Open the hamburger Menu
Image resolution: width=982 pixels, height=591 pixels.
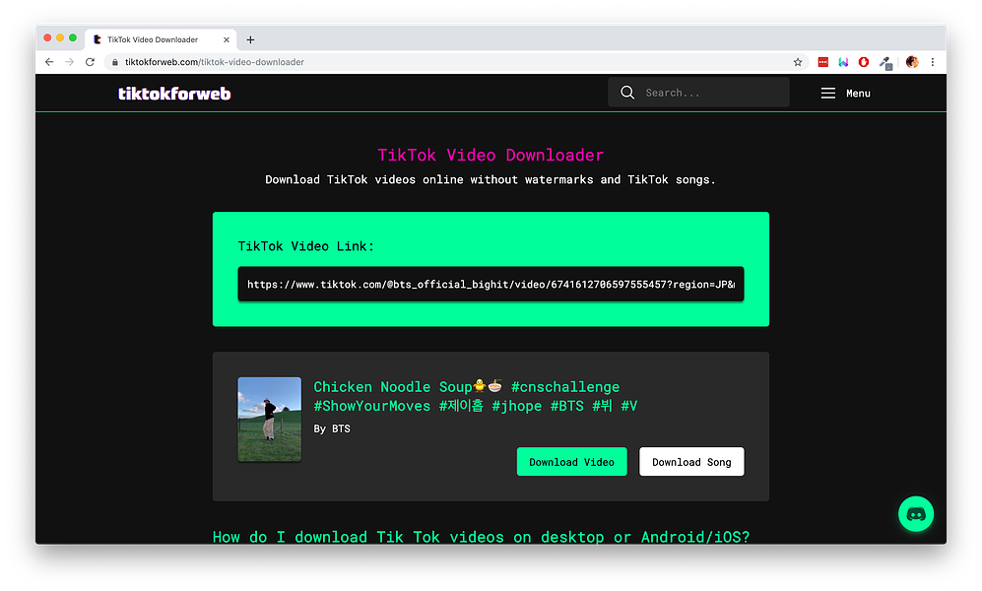(845, 94)
